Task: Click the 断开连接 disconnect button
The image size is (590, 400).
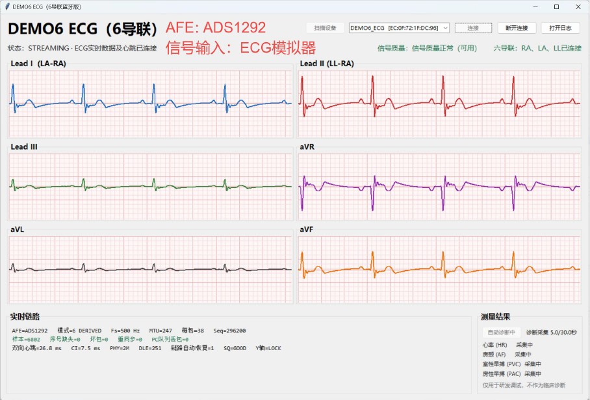Action: pos(517,28)
